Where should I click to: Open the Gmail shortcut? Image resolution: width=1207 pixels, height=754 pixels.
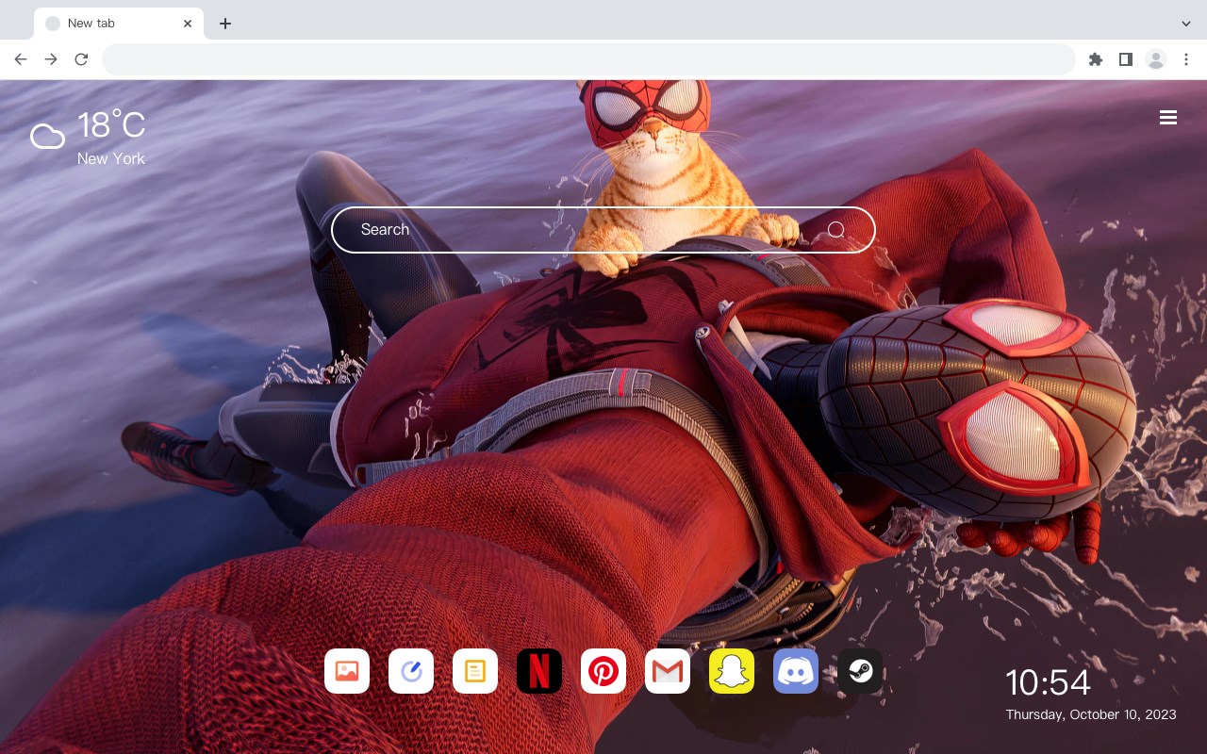[668, 671]
